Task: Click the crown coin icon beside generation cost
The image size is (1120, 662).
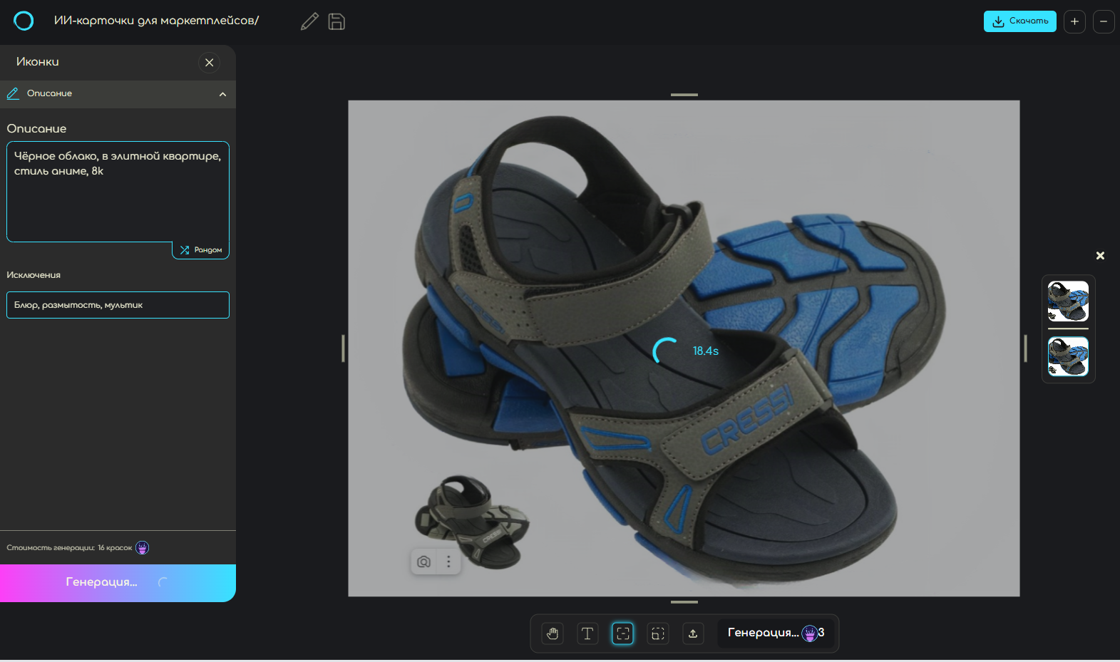Action: 143,548
